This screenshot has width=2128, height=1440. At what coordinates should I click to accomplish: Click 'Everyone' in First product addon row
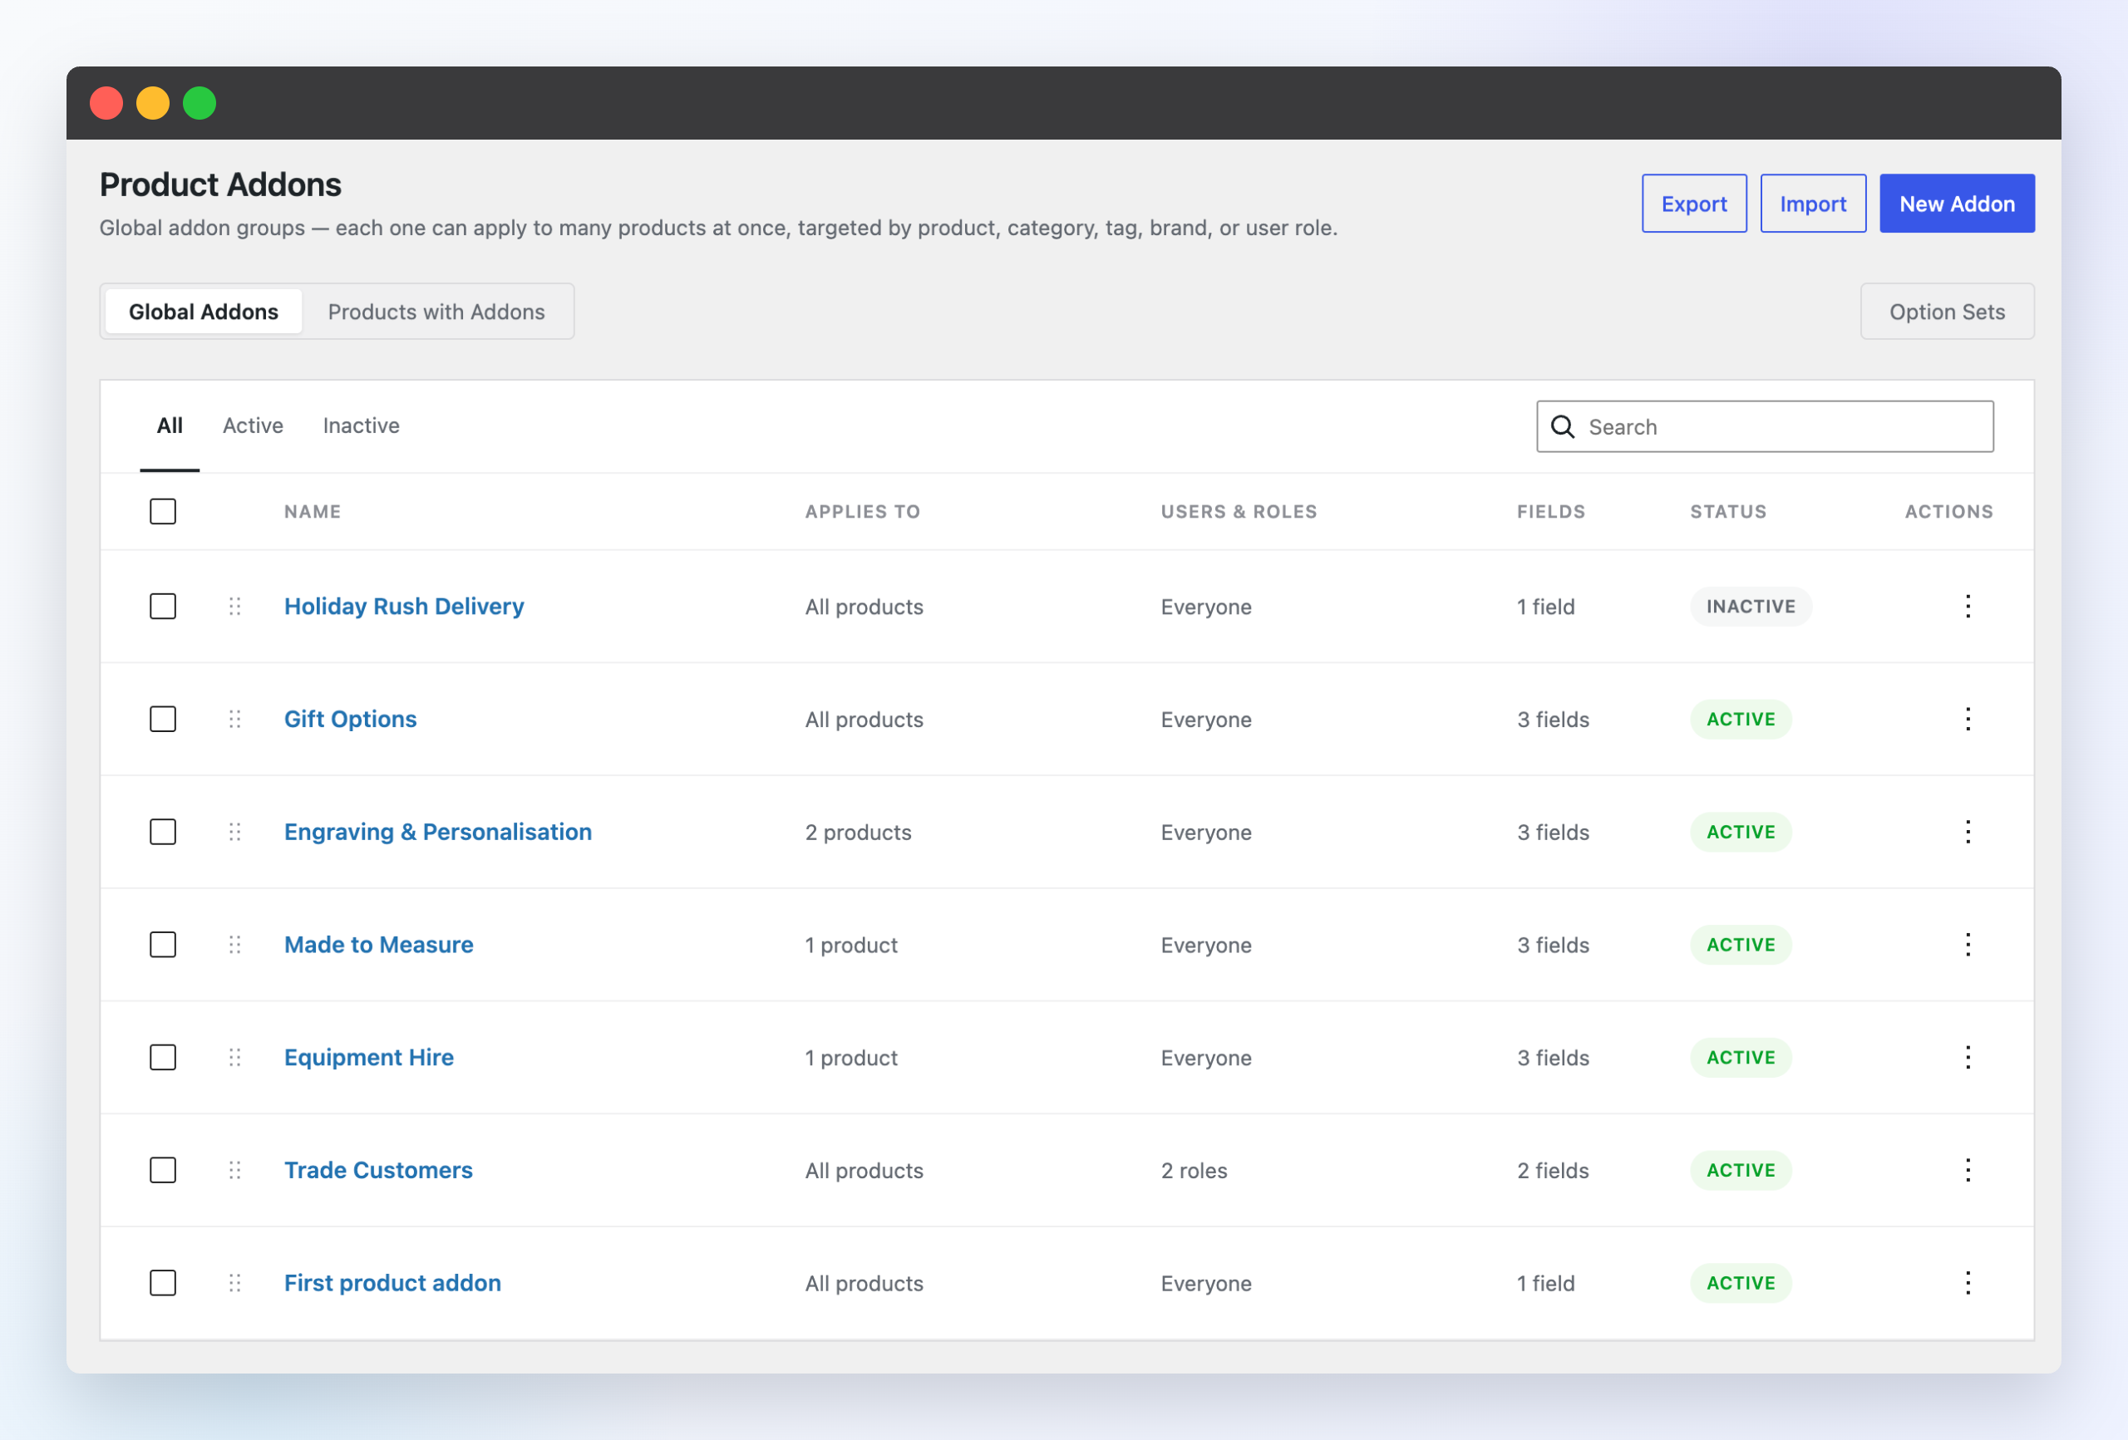point(1206,1283)
